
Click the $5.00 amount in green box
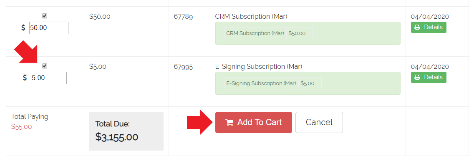click(308, 83)
